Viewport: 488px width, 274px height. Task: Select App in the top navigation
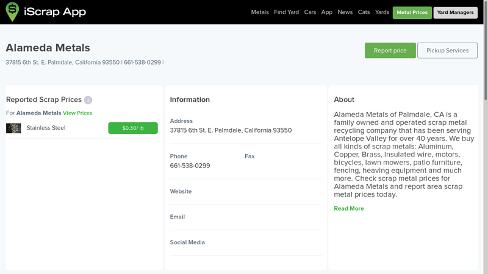pos(327,12)
